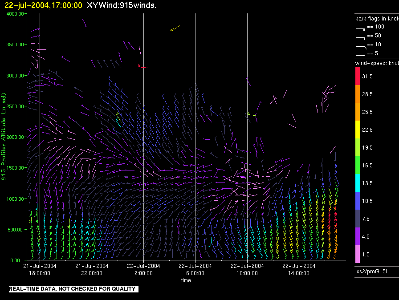Click the blue 10.5 knots swatch
Screen dimensions: 399x300
click(358, 201)
